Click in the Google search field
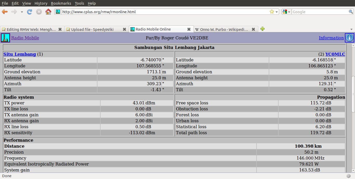This screenshot has height=179, width=355. click(x=320, y=12)
